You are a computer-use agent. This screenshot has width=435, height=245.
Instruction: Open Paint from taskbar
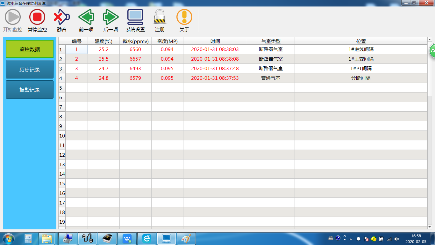pyautogui.click(x=186, y=239)
